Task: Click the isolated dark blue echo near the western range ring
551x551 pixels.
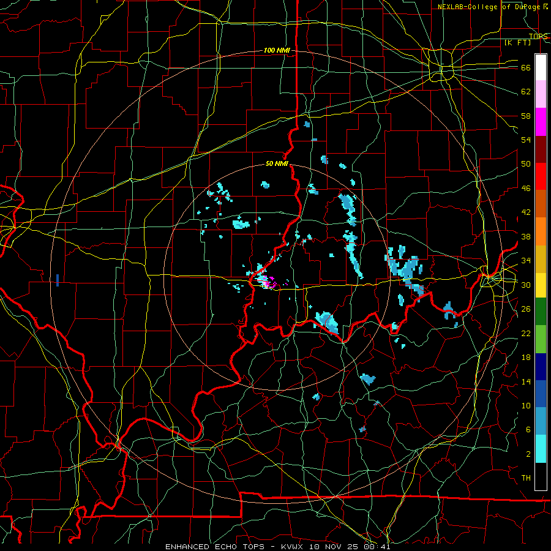Action: pos(58,280)
